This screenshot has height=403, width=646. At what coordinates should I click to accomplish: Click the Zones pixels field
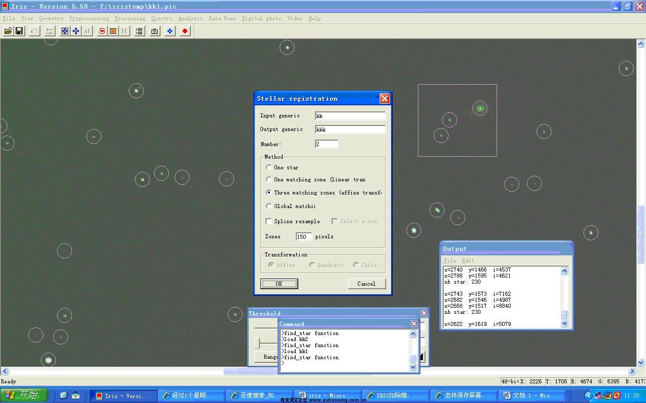(304, 237)
